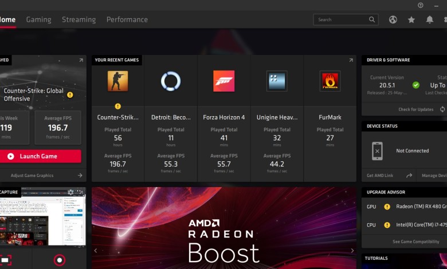Click the Tutorials panel header
Screen dimensions: 447x269
coord(377,258)
